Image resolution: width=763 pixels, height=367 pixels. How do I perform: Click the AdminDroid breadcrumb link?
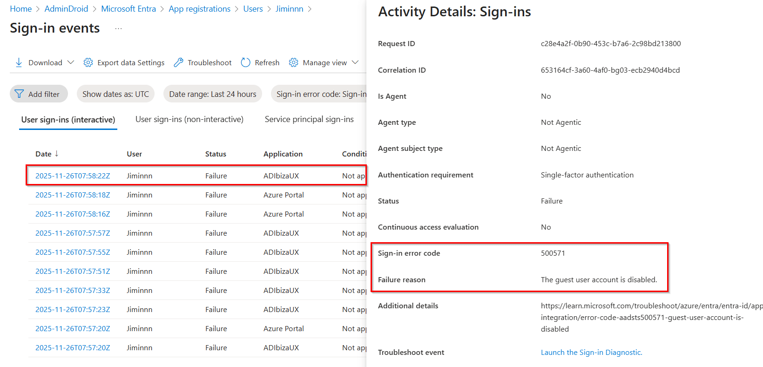(x=66, y=8)
